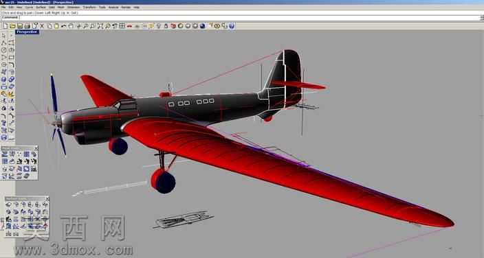Select the Boolean Union tool
Screen dimensions: 484x258
coord(12,80)
